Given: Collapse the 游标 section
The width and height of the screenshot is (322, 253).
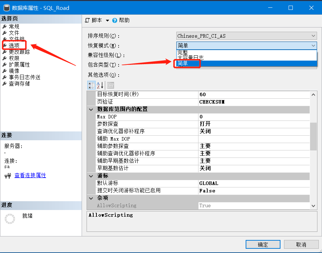Looking at the screenshot, I should pyautogui.click(x=91, y=176).
